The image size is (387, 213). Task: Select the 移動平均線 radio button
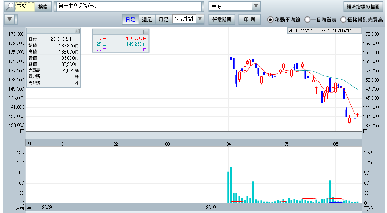[x=270, y=20]
